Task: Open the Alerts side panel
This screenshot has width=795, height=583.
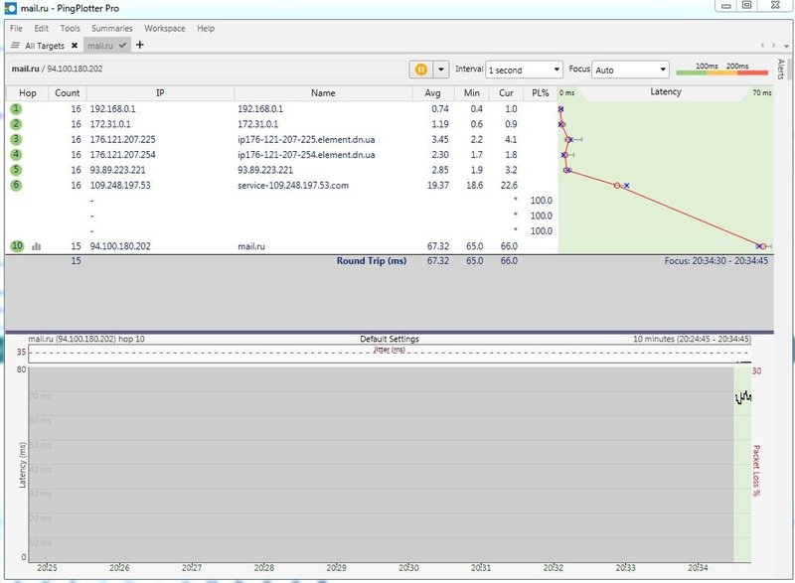Action: click(781, 69)
